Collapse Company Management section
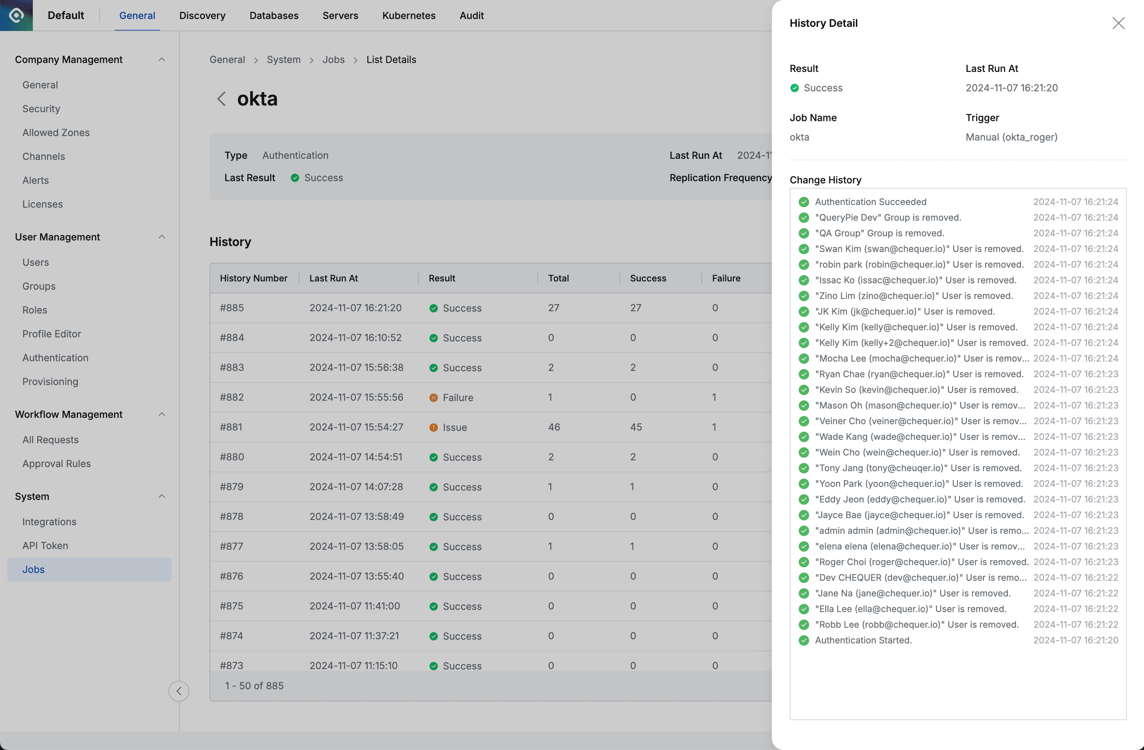 click(161, 60)
